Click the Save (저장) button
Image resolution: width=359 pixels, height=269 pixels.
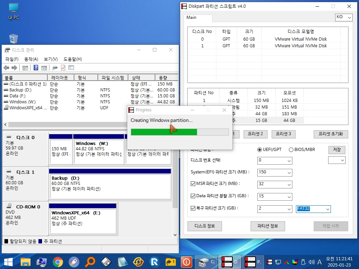pos(337,150)
